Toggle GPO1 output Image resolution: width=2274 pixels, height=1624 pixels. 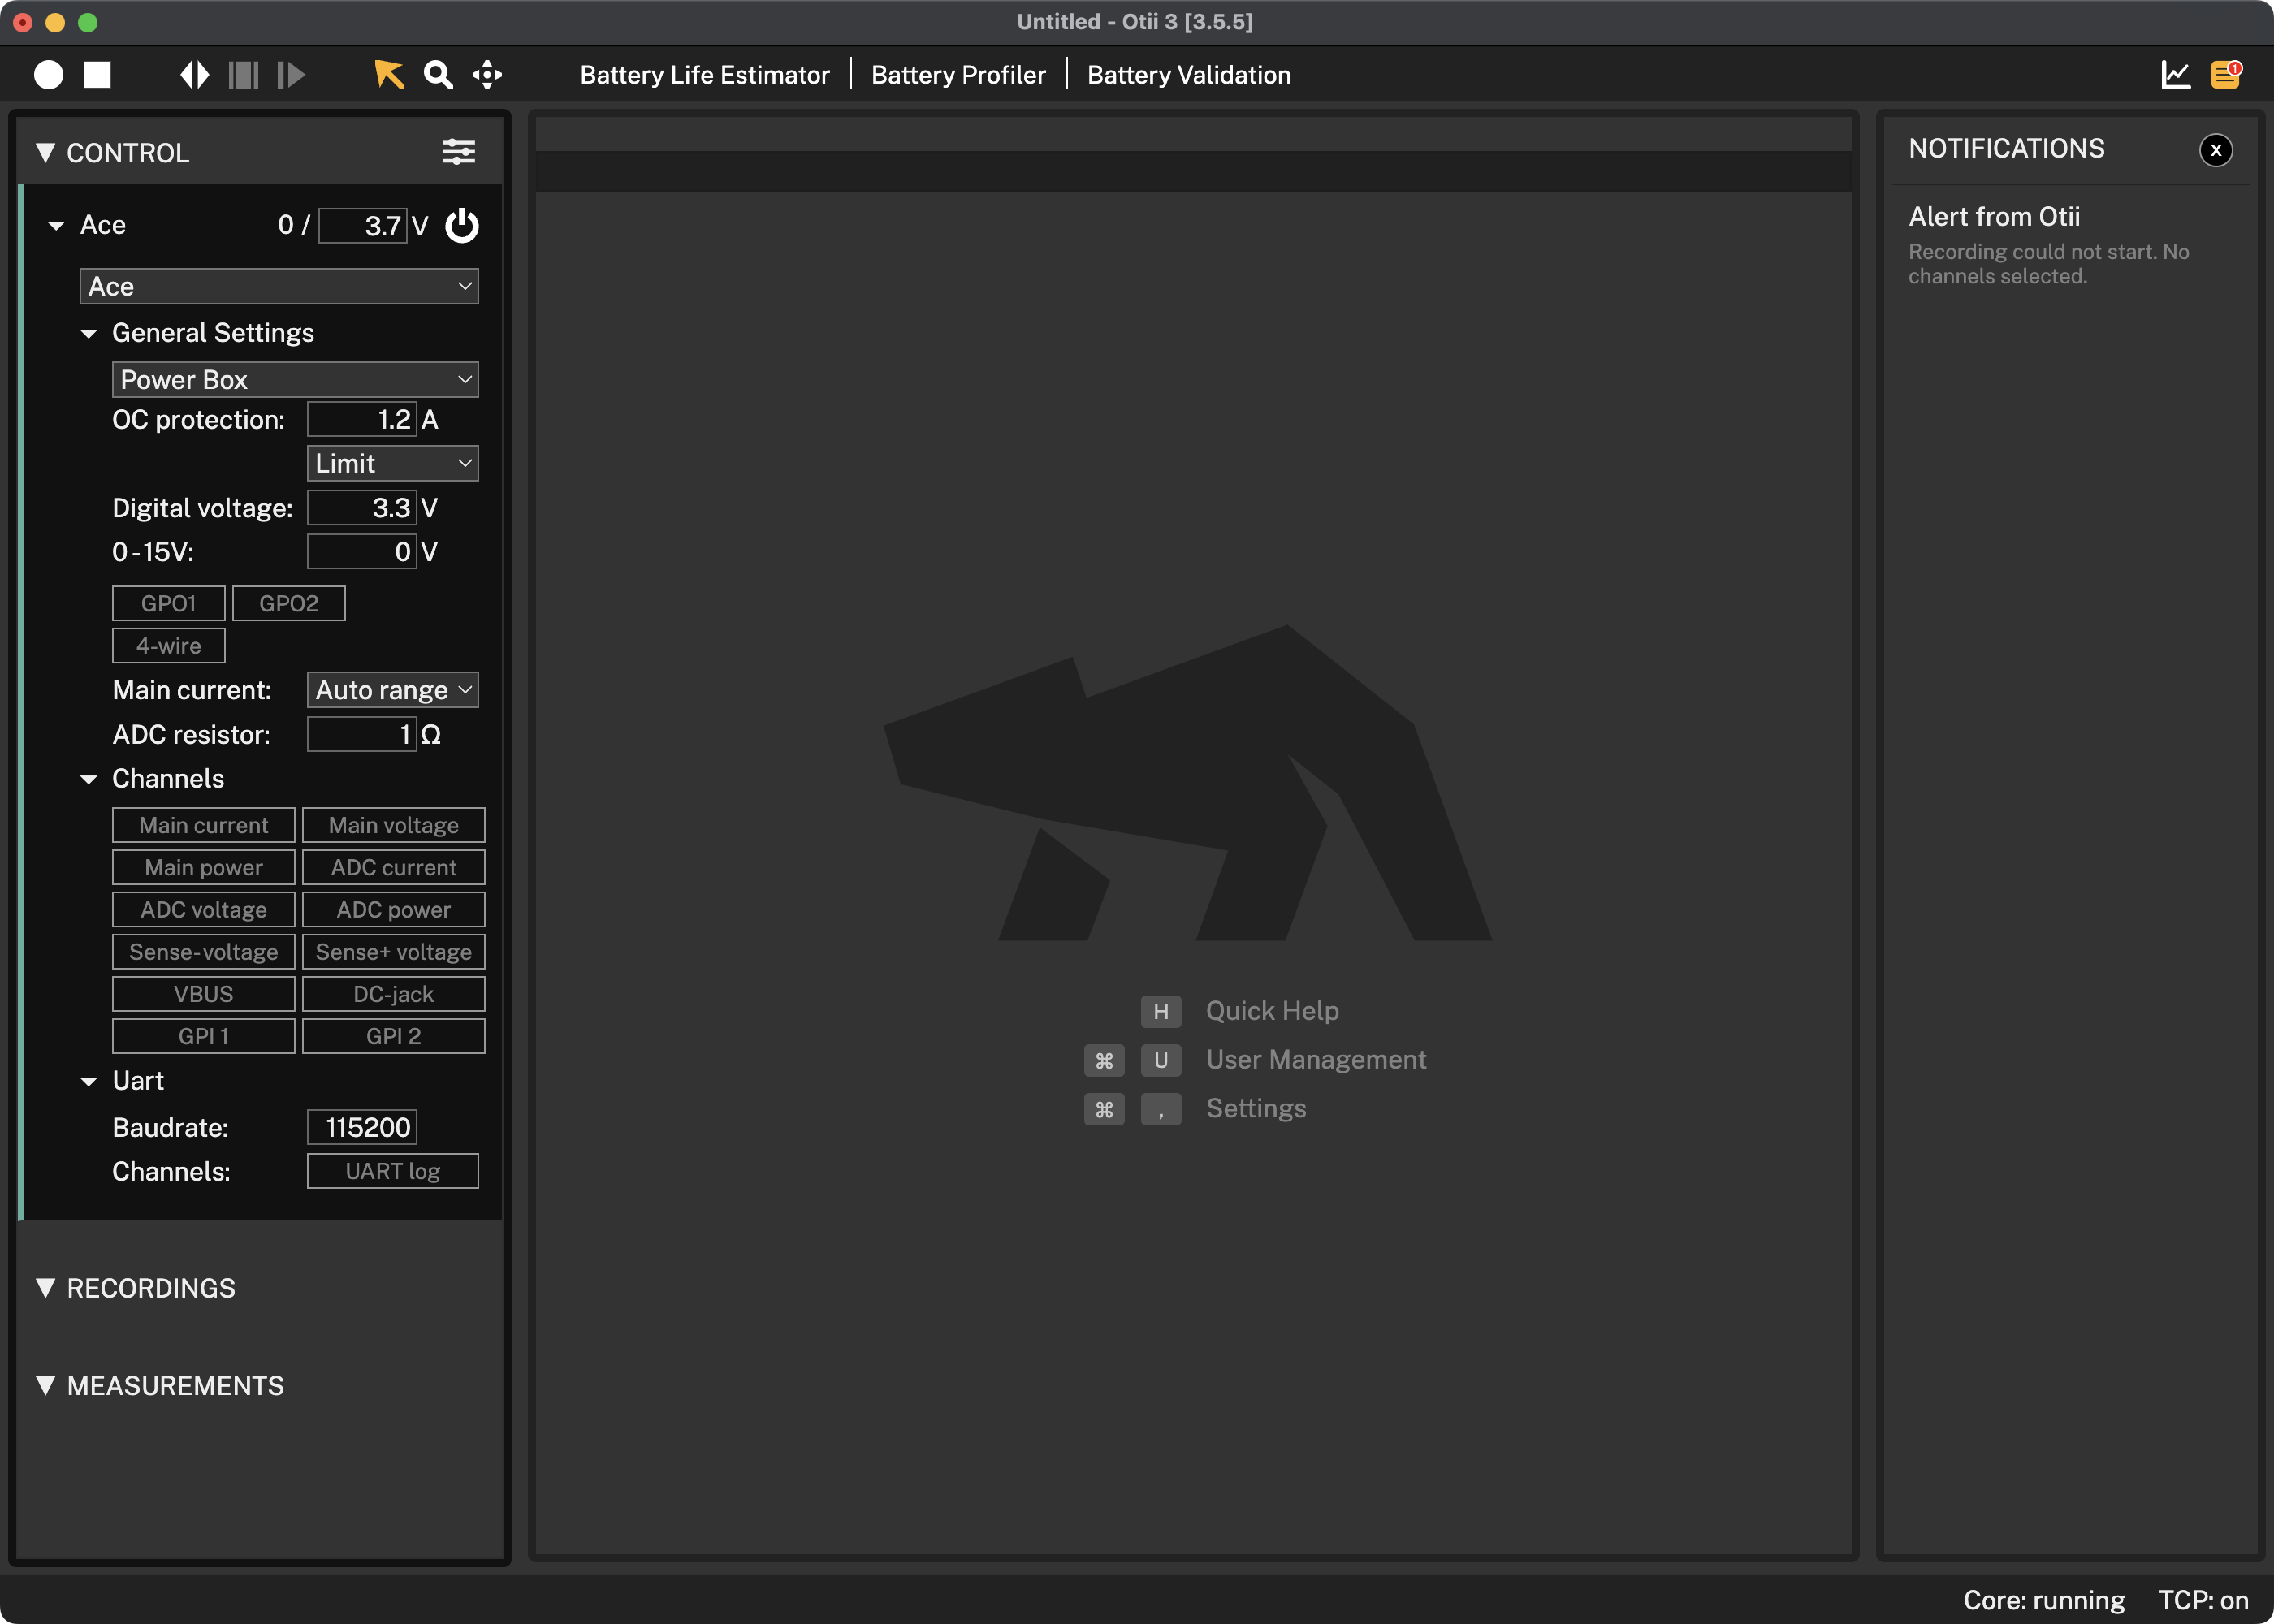coord(169,603)
